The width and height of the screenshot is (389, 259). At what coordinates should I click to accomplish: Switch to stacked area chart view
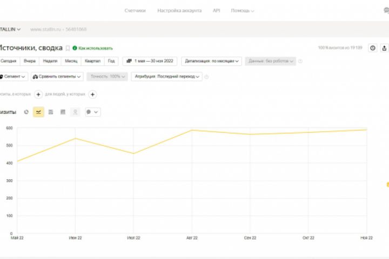pyautogui.click(x=51, y=112)
